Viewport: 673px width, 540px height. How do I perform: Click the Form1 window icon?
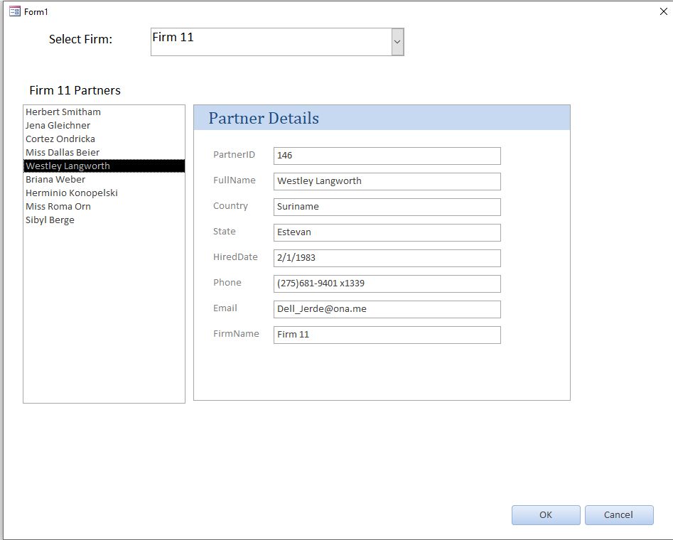click(x=15, y=11)
